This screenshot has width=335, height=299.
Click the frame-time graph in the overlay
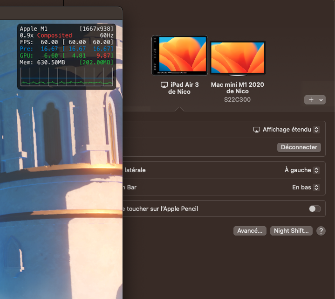click(x=67, y=77)
